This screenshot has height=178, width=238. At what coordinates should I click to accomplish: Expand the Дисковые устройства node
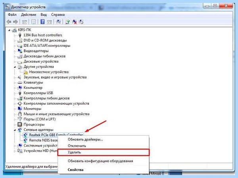(x=15, y=62)
